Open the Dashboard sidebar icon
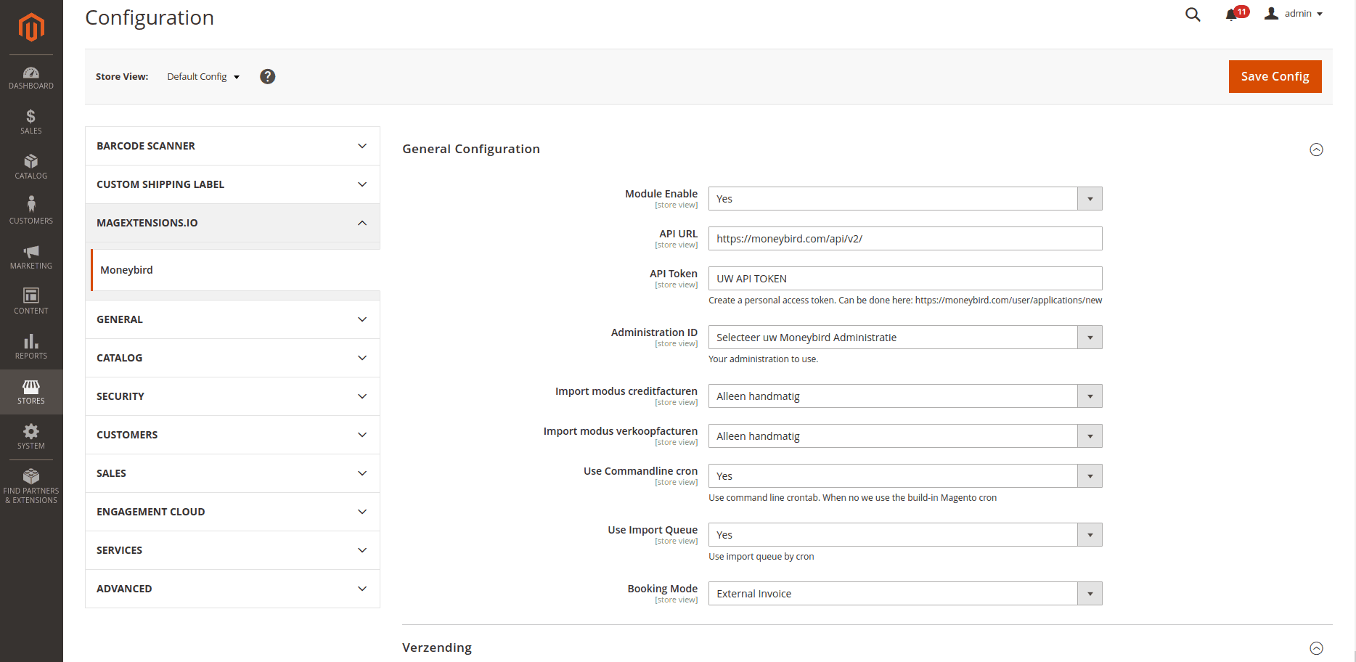 coord(31,78)
